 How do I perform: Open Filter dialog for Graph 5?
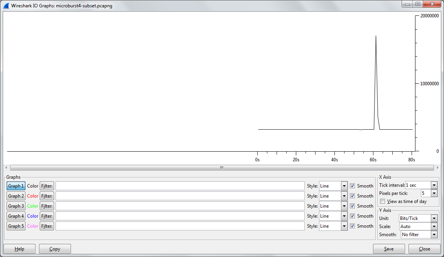click(47, 226)
